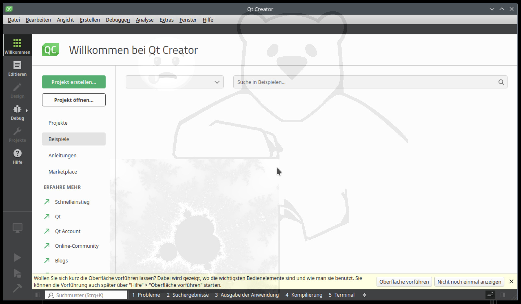
Task: Open the Terminal output pane
Action: 341,295
